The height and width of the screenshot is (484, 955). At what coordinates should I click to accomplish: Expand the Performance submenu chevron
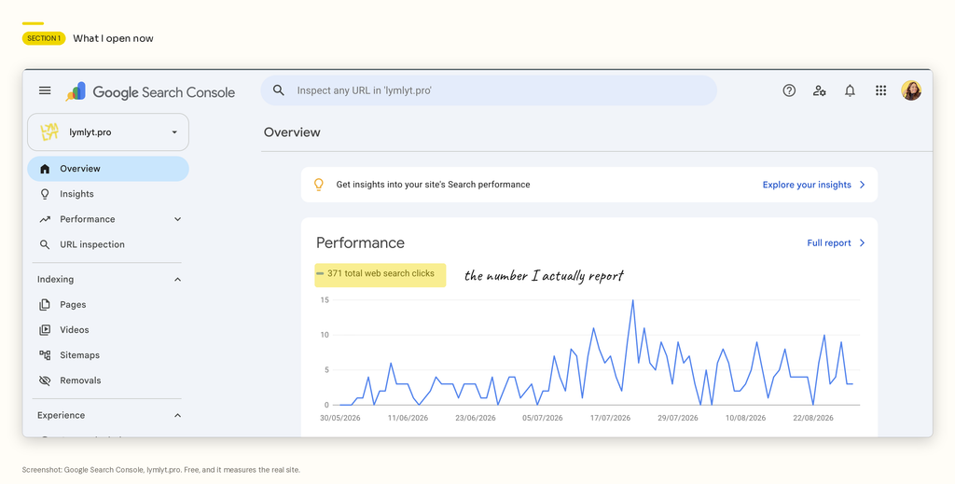[x=177, y=219]
